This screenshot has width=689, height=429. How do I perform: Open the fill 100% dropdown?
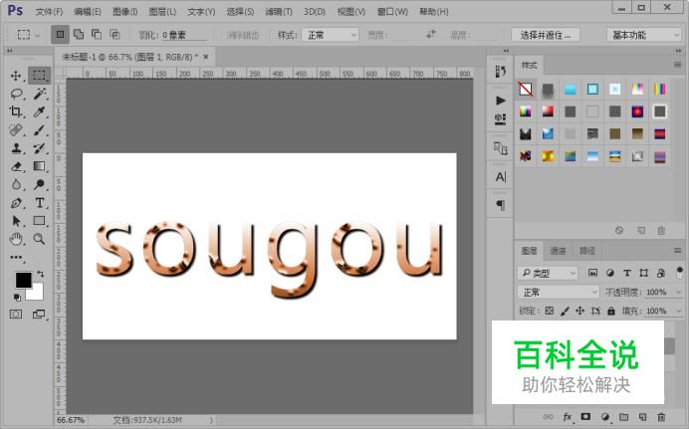point(678,311)
